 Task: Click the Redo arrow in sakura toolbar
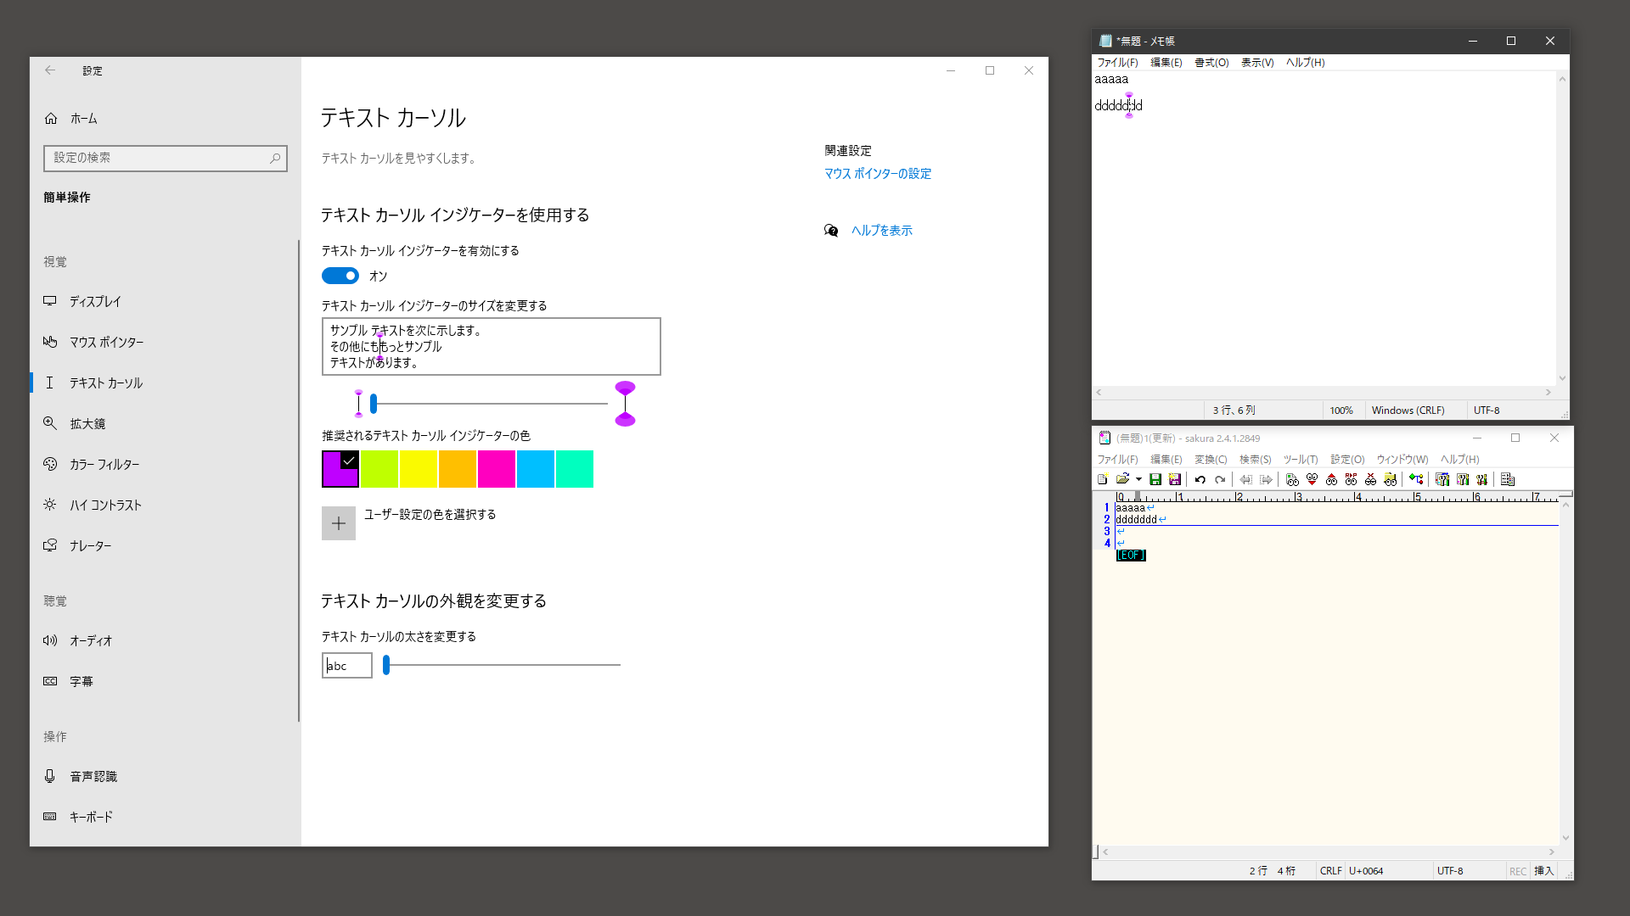tap(1220, 479)
